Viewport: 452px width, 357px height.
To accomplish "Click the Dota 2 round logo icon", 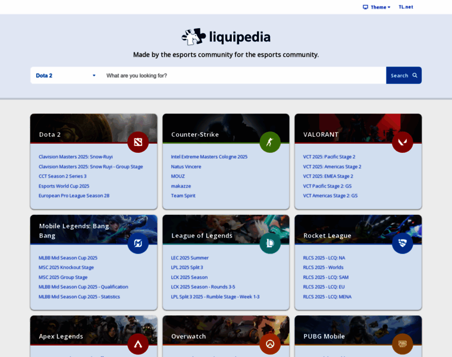I will (x=138, y=142).
